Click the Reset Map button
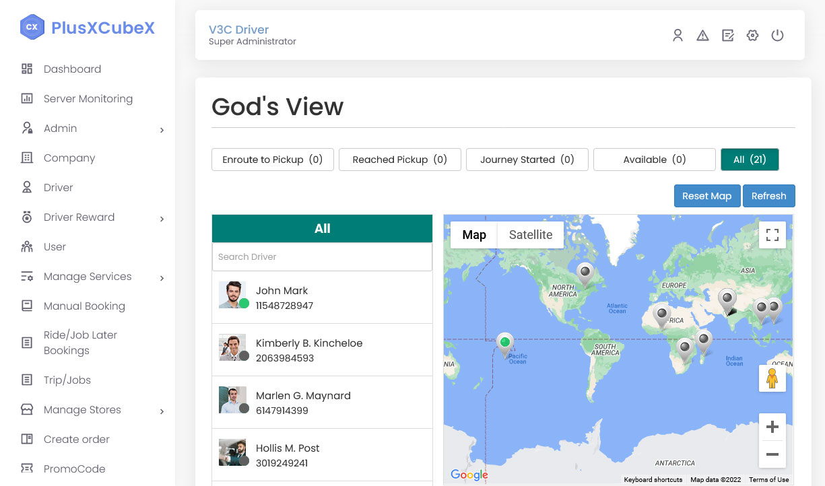Screen dimensions: 825x486 (x=707, y=196)
